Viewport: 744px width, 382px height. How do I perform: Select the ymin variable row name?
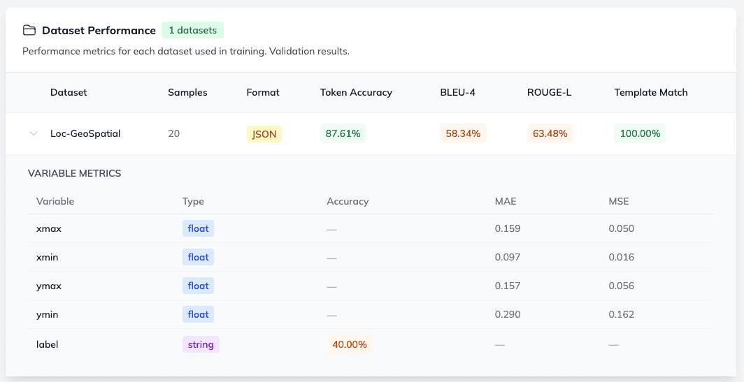tap(47, 315)
